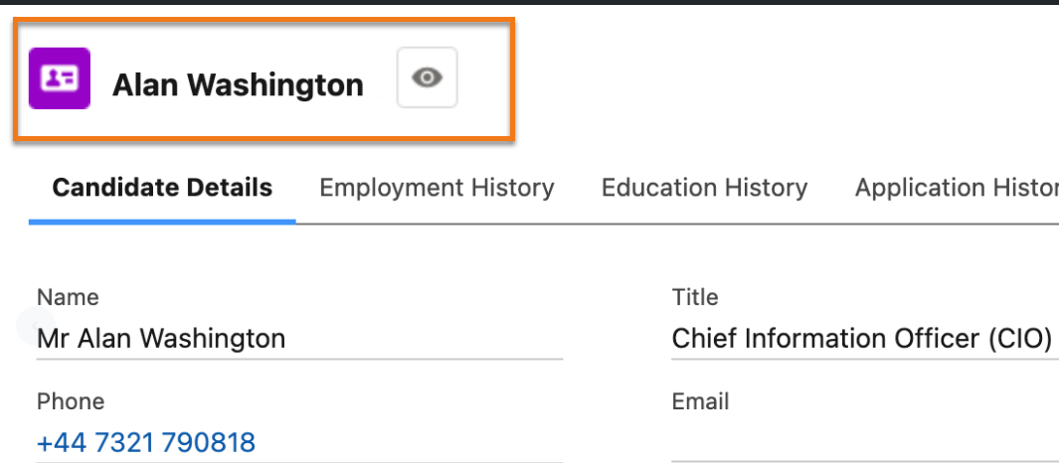Select the Alan Washington header title
The image size is (1059, 463).
coord(238,85)
